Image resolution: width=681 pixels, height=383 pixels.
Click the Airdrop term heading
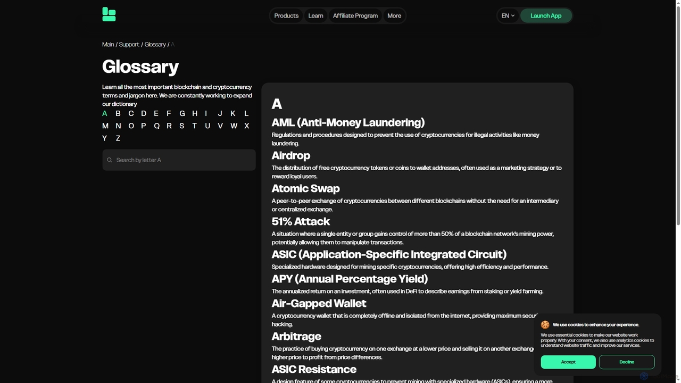point(291,156)
